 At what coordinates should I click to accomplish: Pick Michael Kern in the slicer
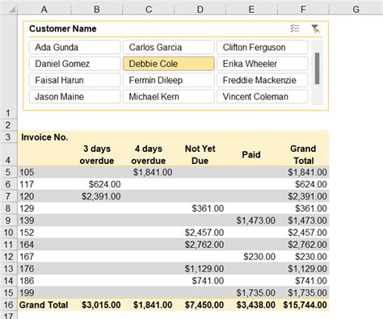coord(169,97)
